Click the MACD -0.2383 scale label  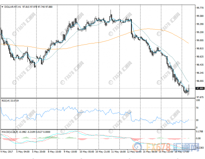click(199, 147)
